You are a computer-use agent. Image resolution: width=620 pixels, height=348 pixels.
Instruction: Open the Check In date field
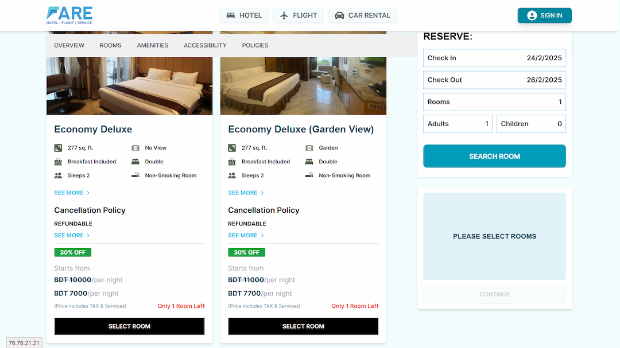click(494, 58)
